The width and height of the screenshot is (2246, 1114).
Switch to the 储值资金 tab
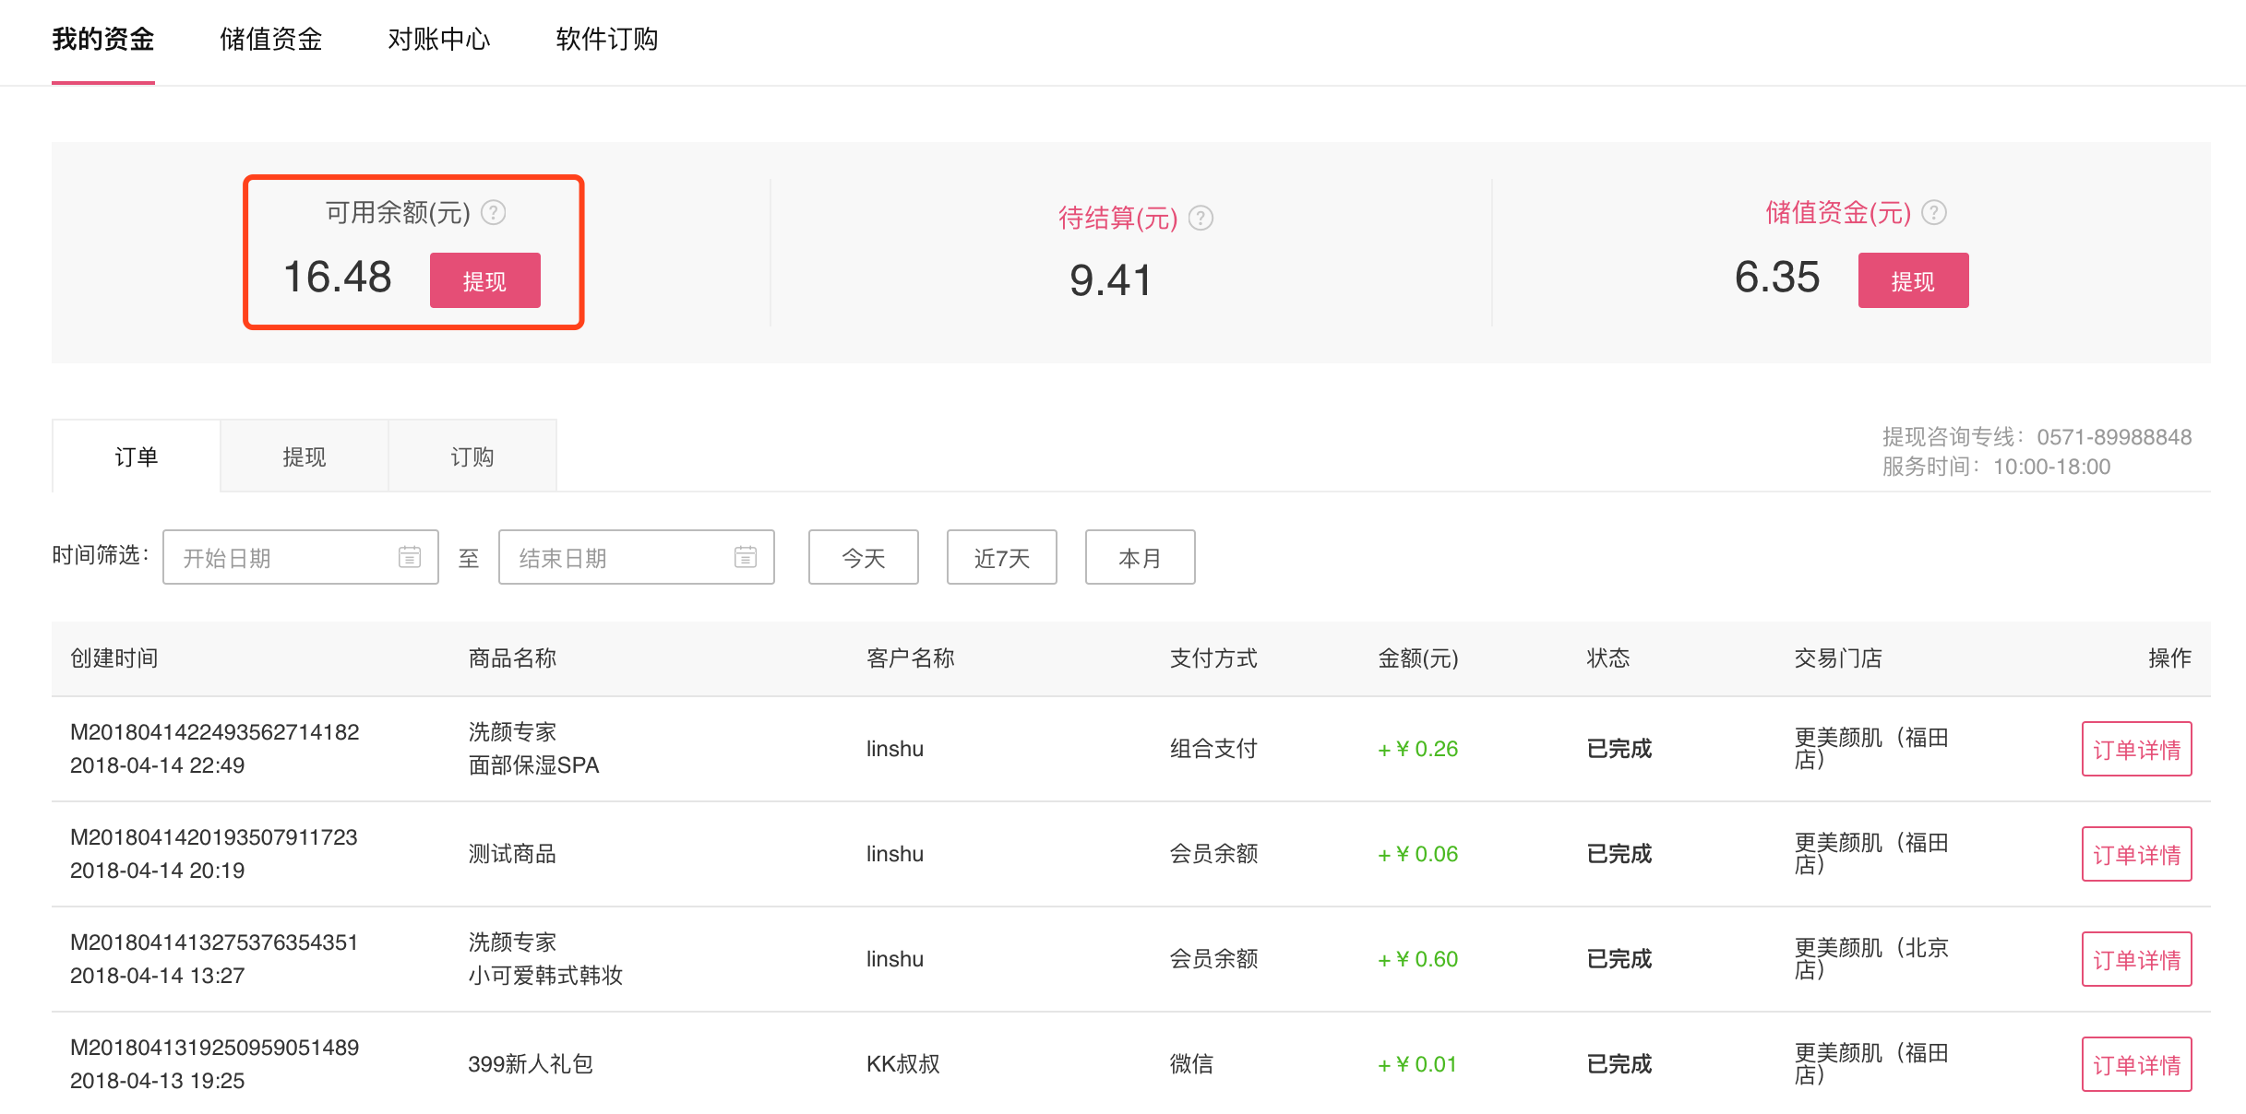coord(269,40)
